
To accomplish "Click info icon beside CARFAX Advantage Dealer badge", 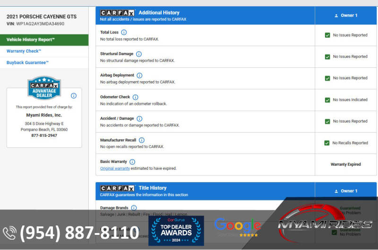I will 74,96.
